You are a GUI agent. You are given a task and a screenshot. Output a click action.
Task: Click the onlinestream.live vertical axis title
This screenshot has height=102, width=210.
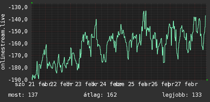pyautogui.click(x=3, y=42)
